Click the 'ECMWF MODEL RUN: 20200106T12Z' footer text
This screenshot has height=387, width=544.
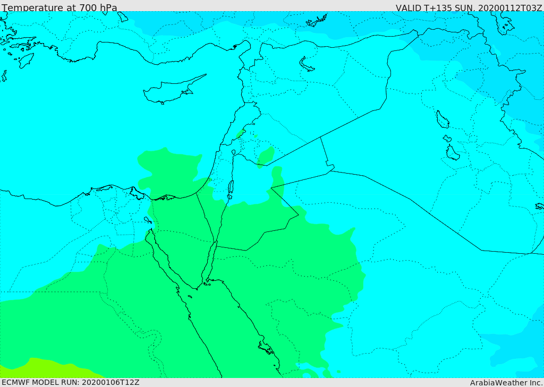tap(71, 383)
